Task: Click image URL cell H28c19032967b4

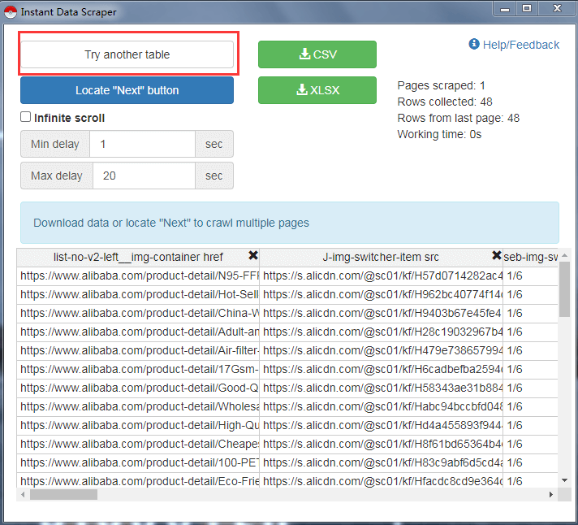Action: (382, 332)
